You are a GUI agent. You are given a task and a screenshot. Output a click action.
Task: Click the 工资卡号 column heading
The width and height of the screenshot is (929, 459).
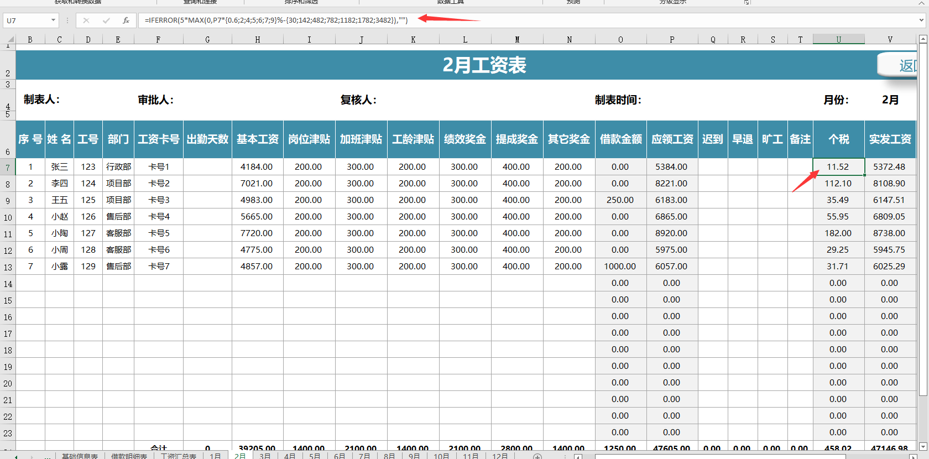159,139
